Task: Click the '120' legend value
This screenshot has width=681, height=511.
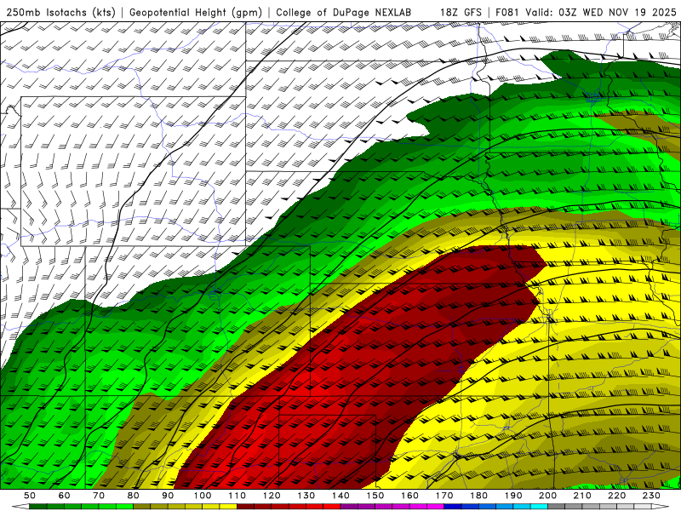Action: tap(272, 496)
